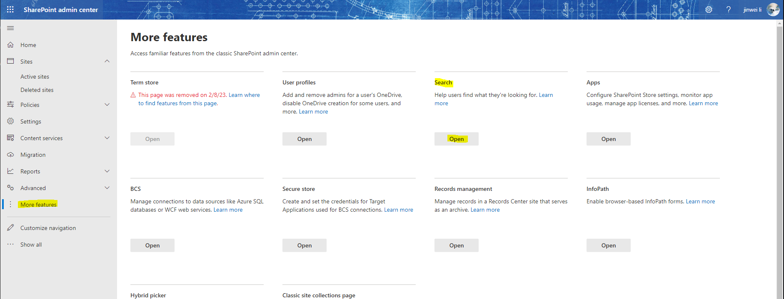Follow the Term store 'Learn where' link
The height and width of the screenshot is (299, 784).
click(244, 95)
